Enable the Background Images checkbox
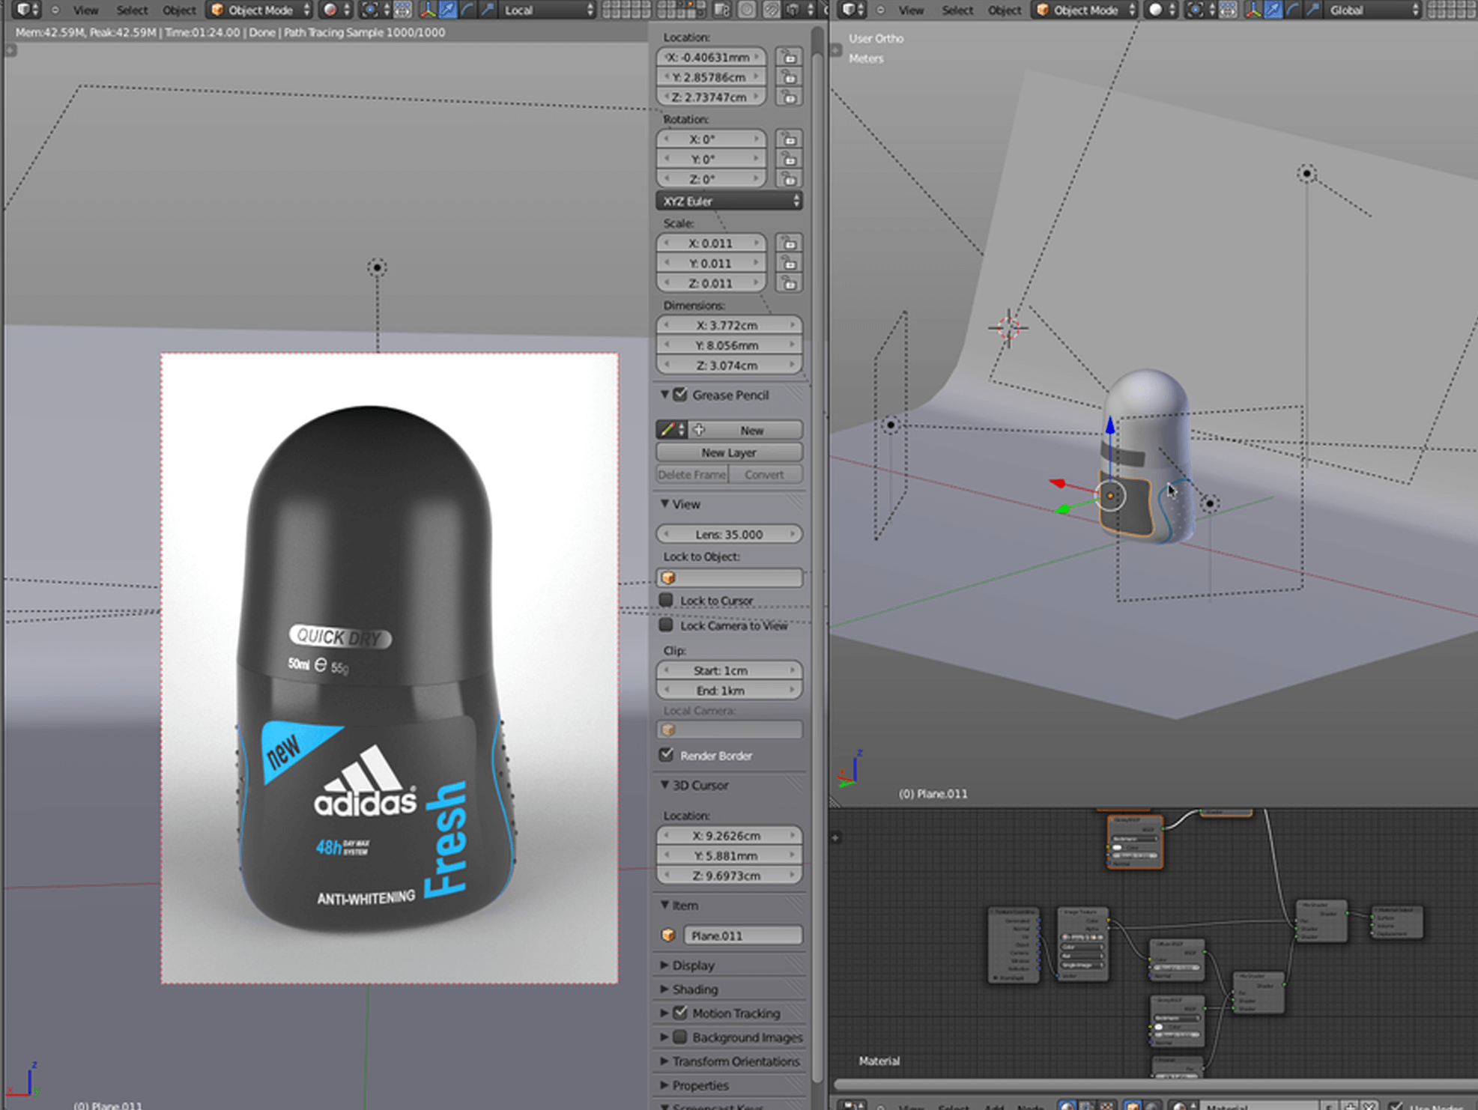 tap(680, 1037)
